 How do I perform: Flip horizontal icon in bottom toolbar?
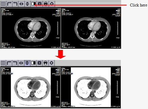coord(21,63)
